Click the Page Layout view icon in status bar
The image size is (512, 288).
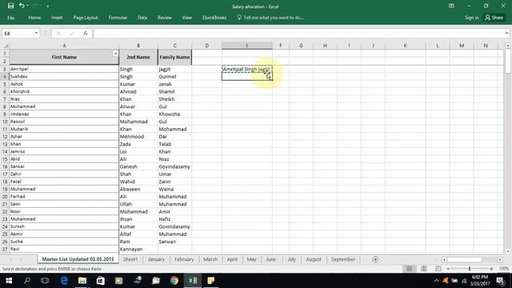point(424,269)
